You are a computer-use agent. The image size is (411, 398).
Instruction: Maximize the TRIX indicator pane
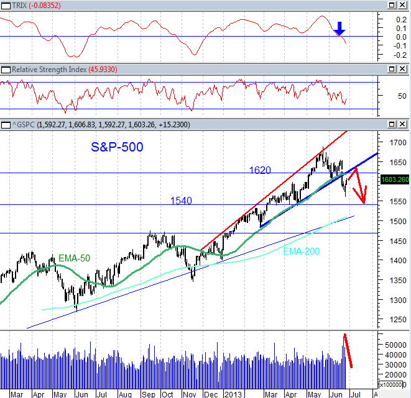[392, 5]
